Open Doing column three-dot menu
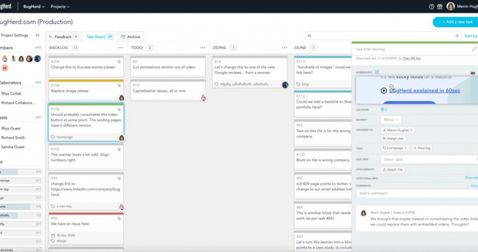 [284, 48]
